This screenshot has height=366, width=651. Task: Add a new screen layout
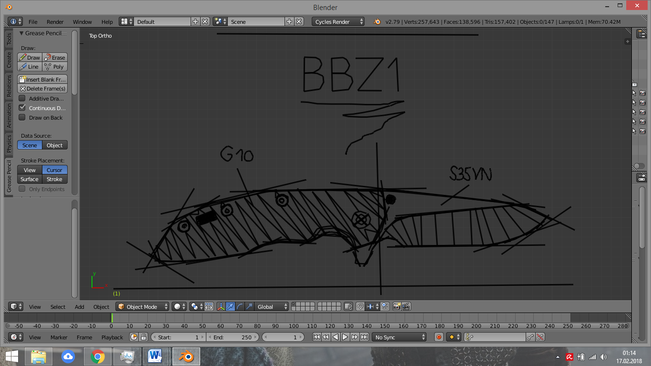(x=195, y=22)
